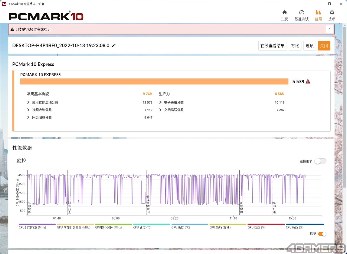This screenshot has width=347, height=254.
Task: Click the 监控 chart heading
Action: [x=21, y=160]
